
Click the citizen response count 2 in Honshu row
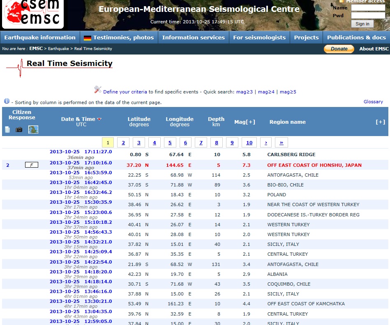8,165
